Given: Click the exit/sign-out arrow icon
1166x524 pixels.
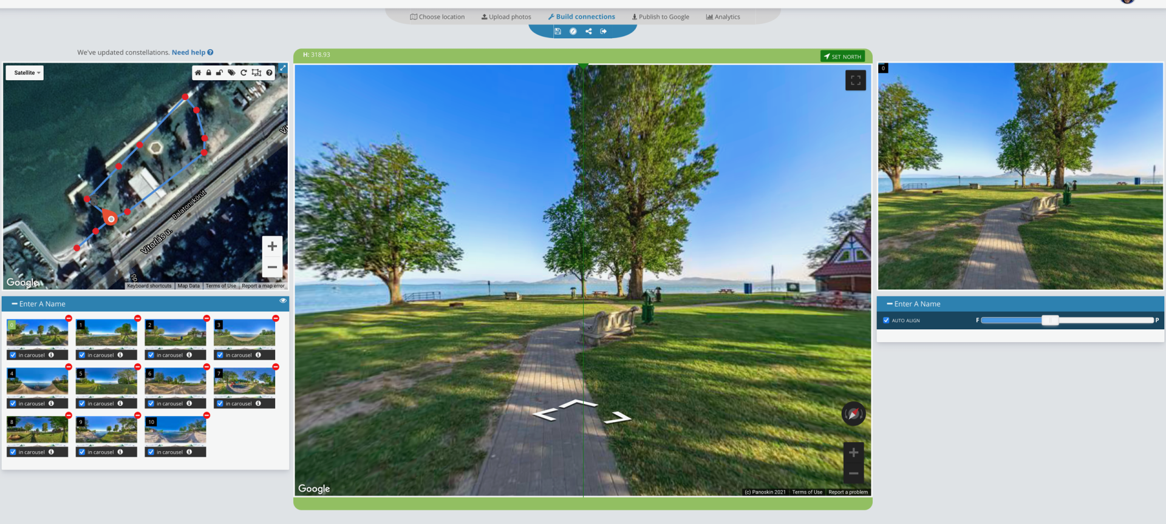Looking at the screenshot, I should tap(604, 32).
